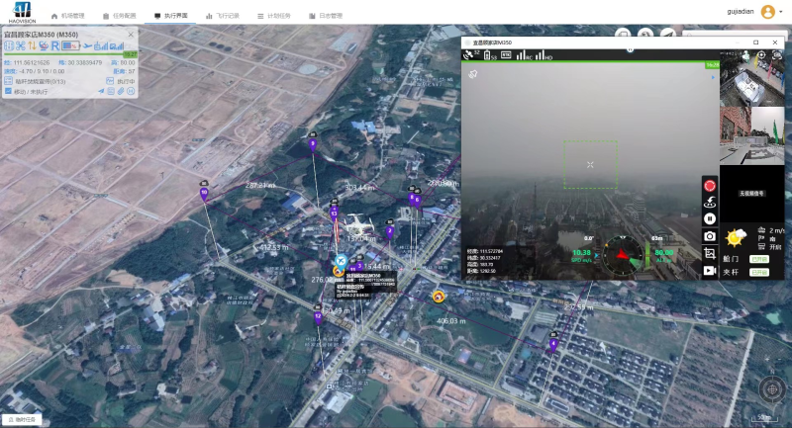Take a photo with the camera icon
Viewport: 792px width, 428px height.
[710, 236]
